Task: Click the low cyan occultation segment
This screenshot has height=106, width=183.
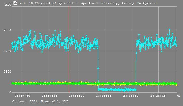Action: click(x=117, y=90)
